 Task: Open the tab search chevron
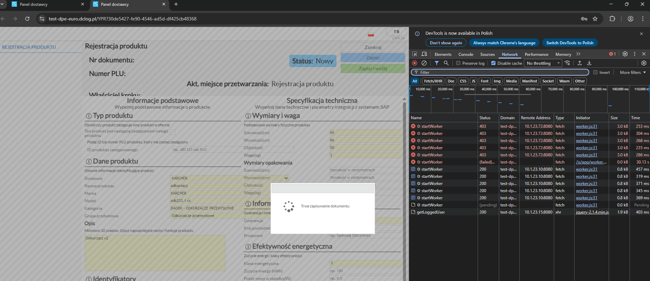pyautogui.click(x=2, y=4)
